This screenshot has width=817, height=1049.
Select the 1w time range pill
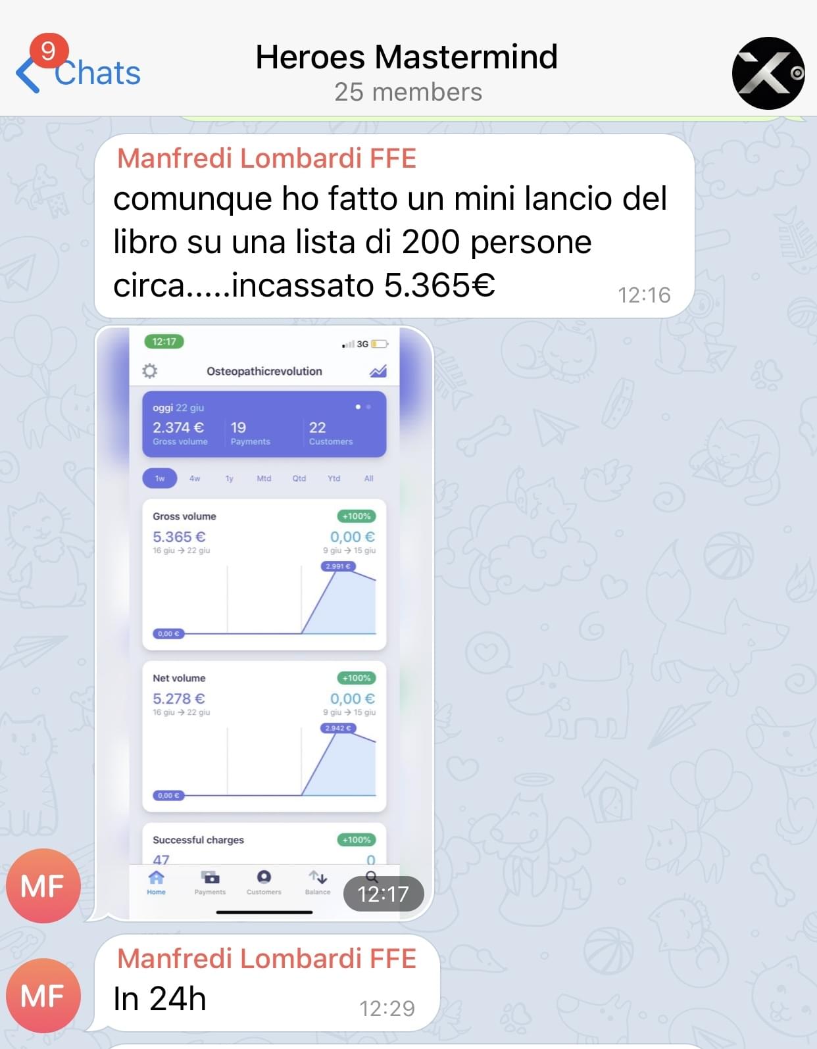click(x=160, y=478)
